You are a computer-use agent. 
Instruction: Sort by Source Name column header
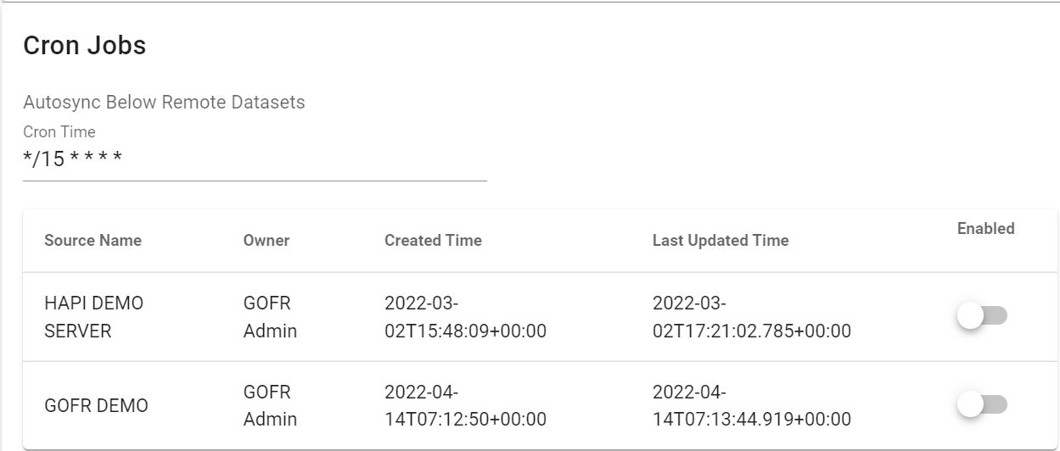click(x=93, y=241)
